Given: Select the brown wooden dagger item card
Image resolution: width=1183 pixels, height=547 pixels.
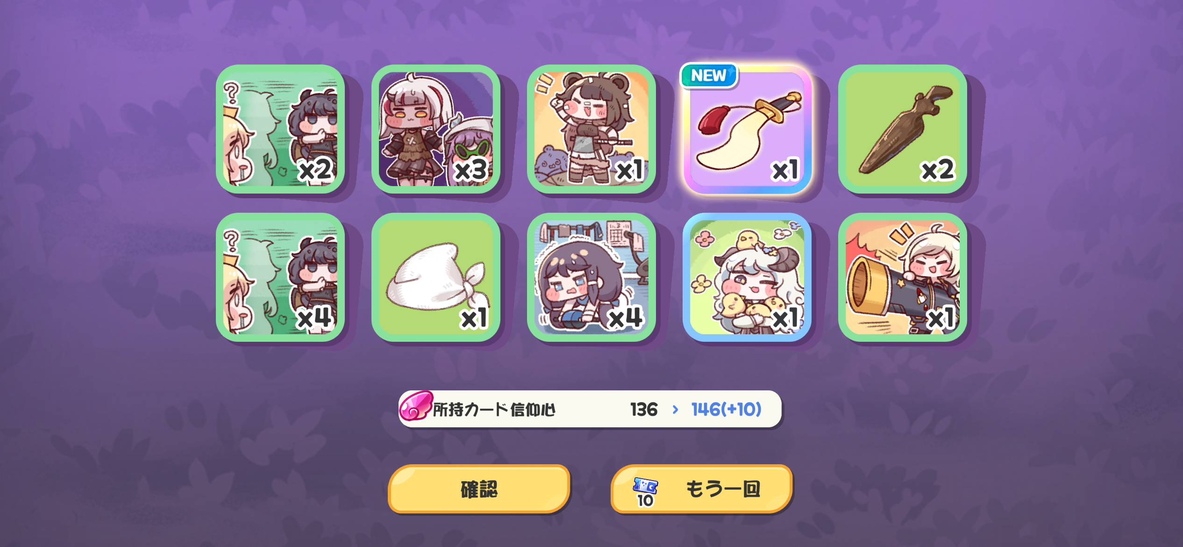Looking at the screenshot, I should [x=903, y=129].
